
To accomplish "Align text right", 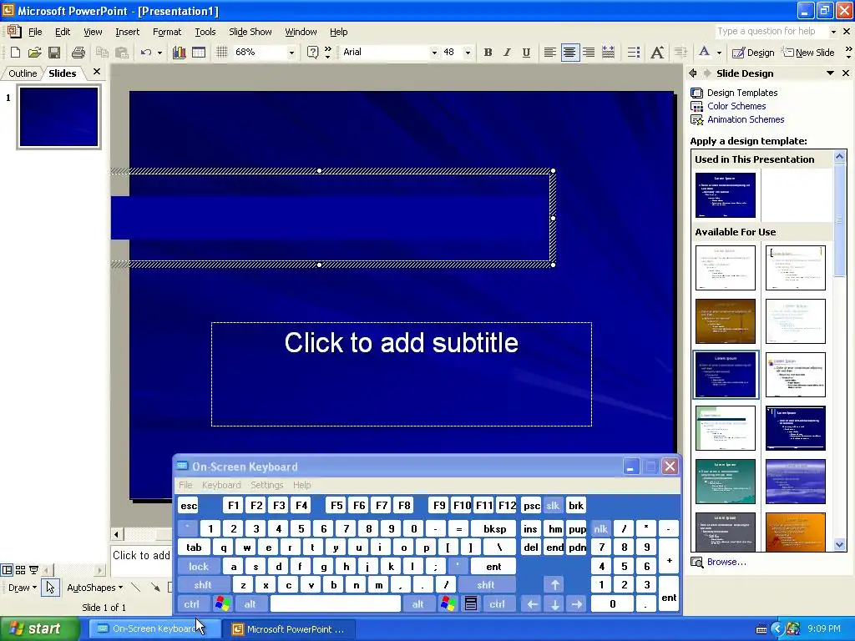I will click(x=589, y=53).
